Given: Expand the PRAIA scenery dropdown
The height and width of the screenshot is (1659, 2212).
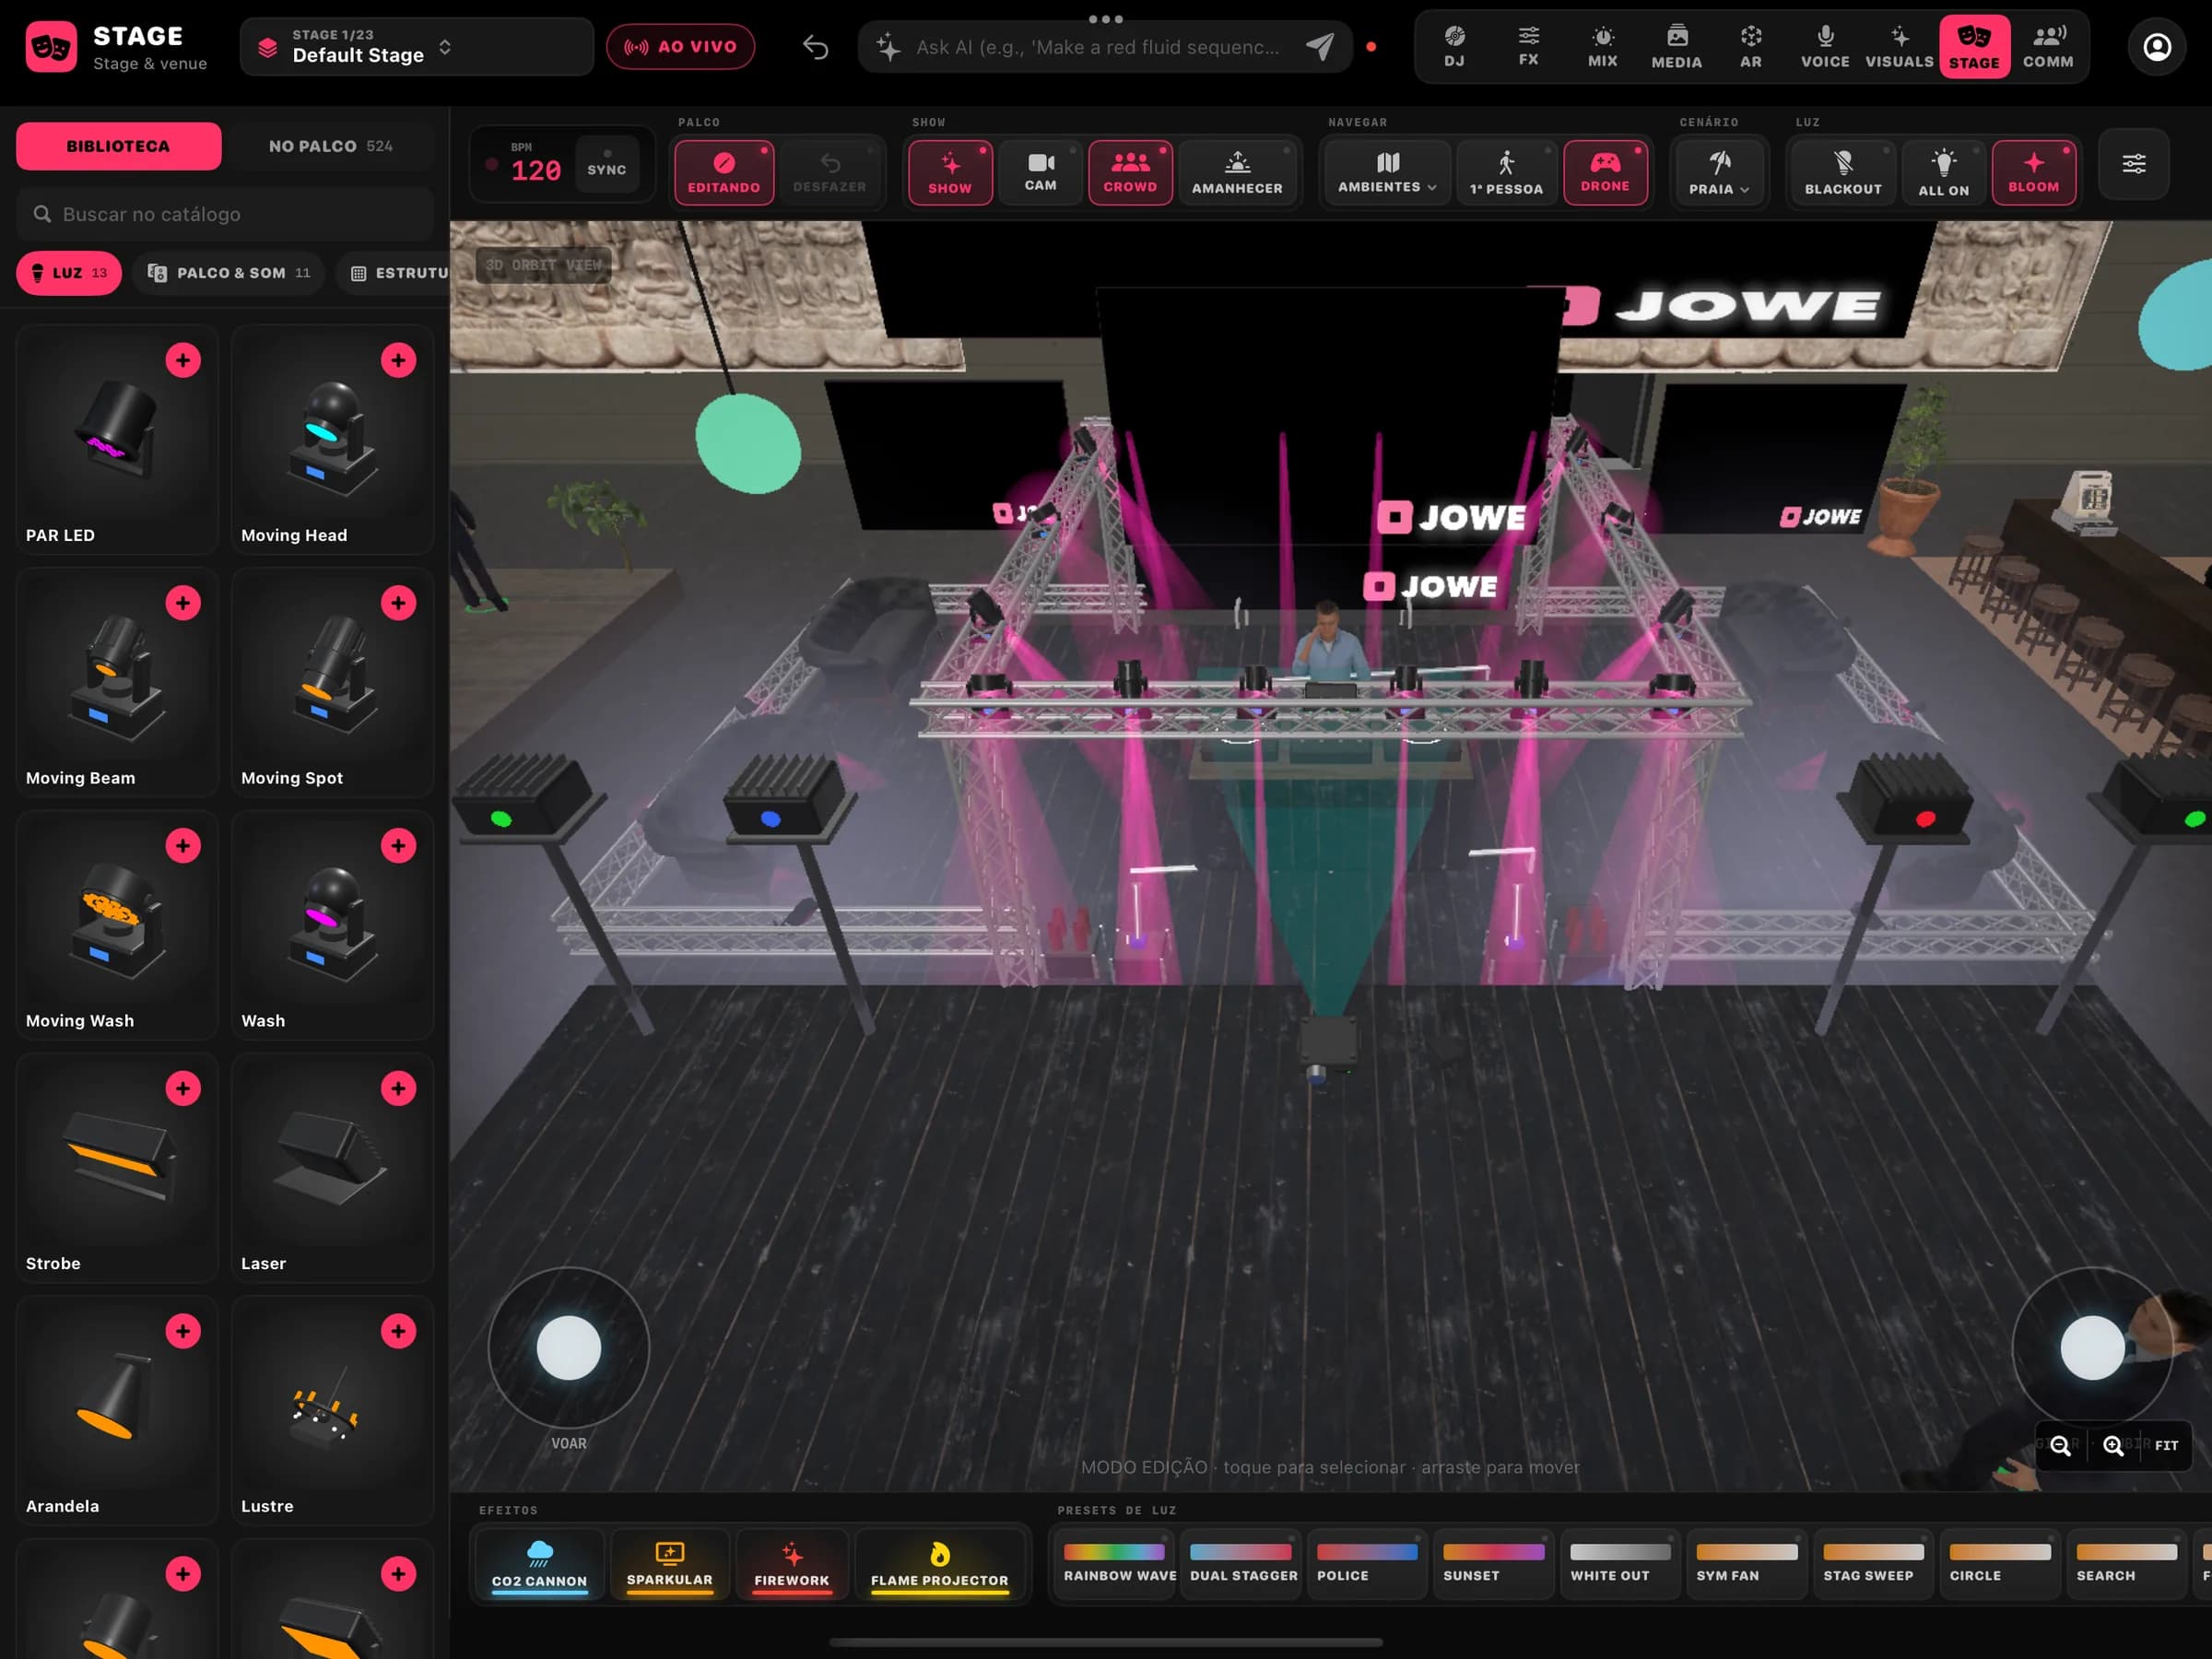Looking at the screenshot, I should coord(1719,172).
